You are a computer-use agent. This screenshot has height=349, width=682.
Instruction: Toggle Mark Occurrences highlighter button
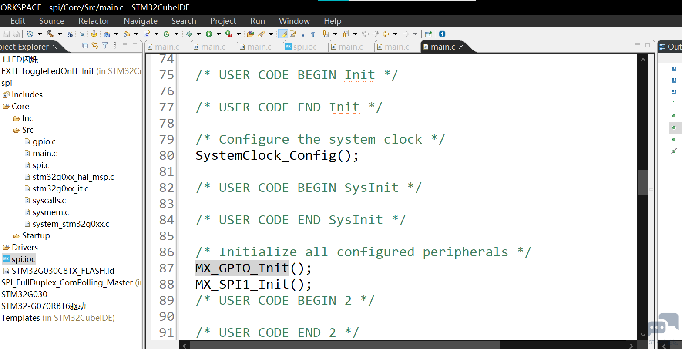coord(283,34)
